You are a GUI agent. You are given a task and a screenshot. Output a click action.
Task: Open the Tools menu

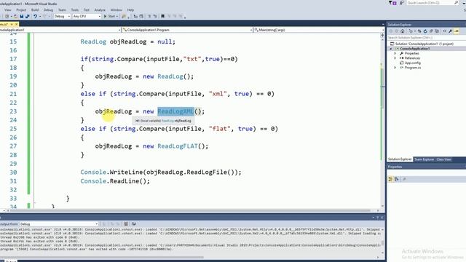click(75, 9)
